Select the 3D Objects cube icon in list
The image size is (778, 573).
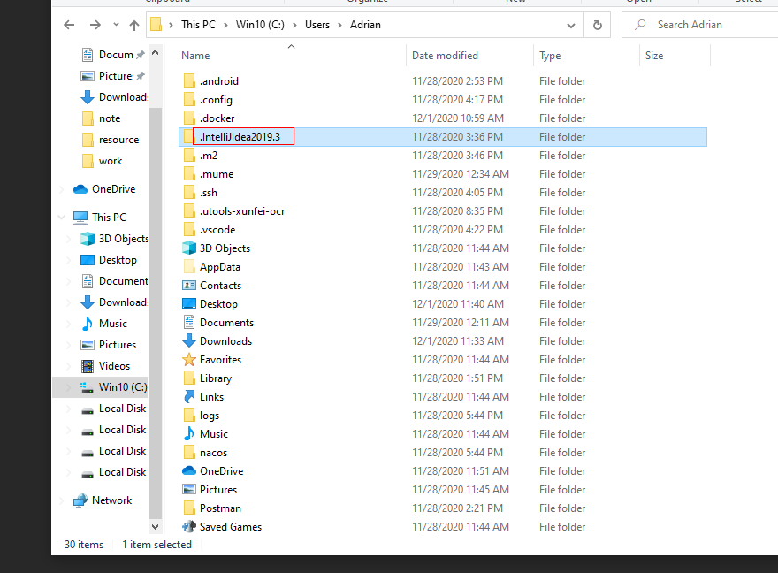[189, 248]
